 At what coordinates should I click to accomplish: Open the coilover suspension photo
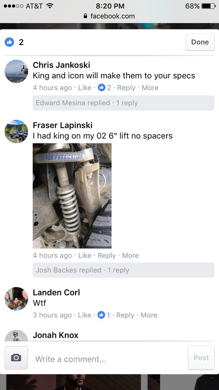[72, 196]
